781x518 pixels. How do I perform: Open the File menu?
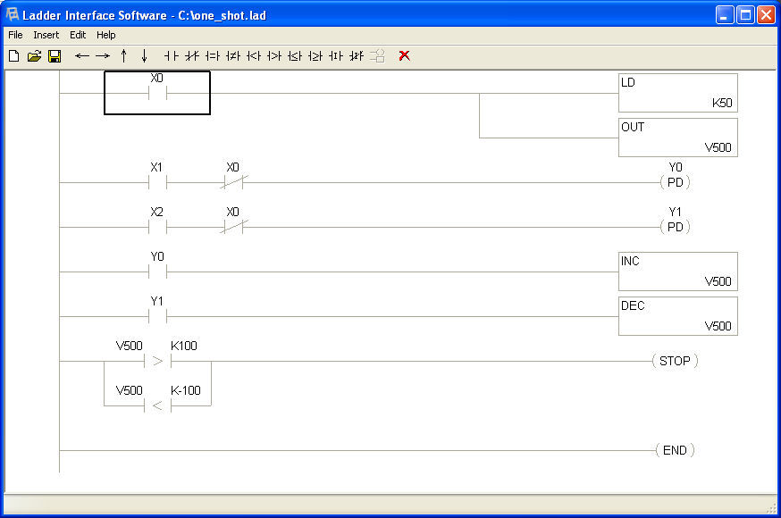tap(14, 35)
